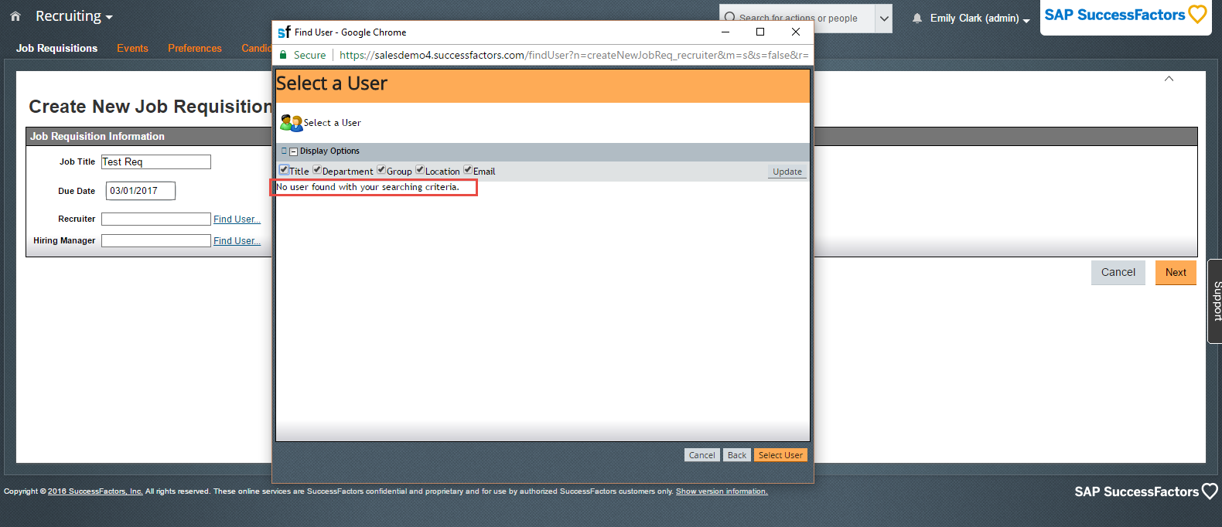Click Cancel in the Find User popup
The height and width of the screenshot is (527, 1222).
coord(702,455)
